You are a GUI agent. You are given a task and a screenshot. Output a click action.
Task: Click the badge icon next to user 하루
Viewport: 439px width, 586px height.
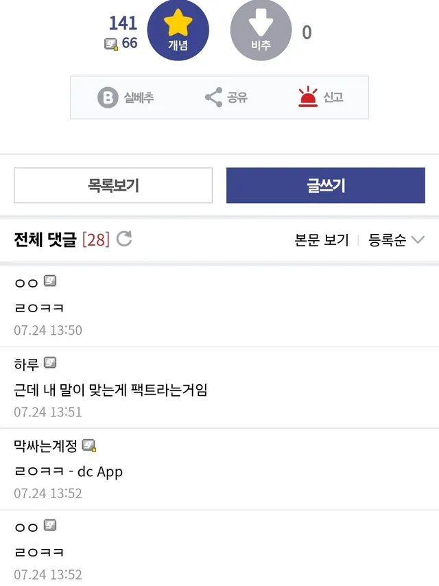click(x=50, y=362)
